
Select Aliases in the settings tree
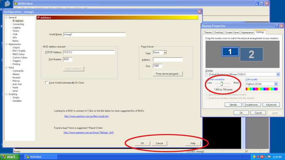pos(16,74)
